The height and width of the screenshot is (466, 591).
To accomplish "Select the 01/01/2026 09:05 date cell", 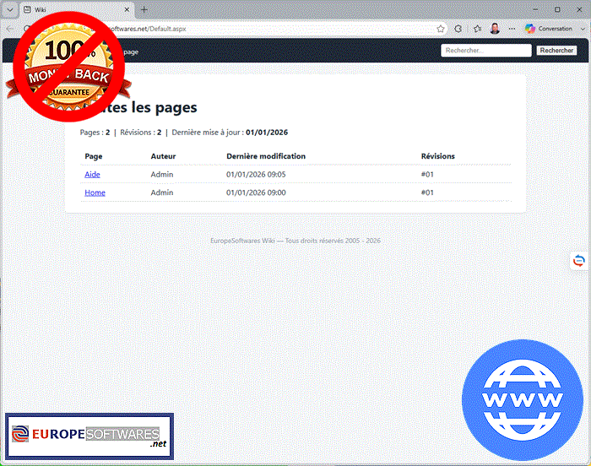I will pyautogui.click(x=256, y=174).
